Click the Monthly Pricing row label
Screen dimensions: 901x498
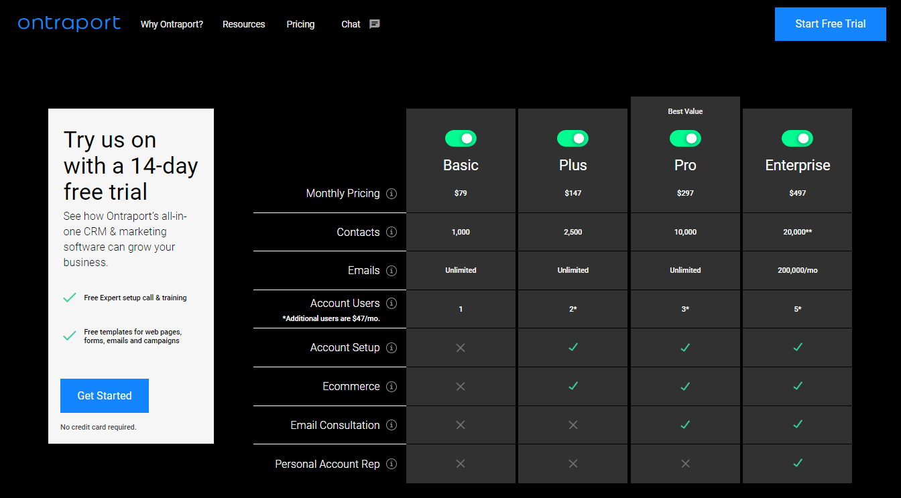343,193
